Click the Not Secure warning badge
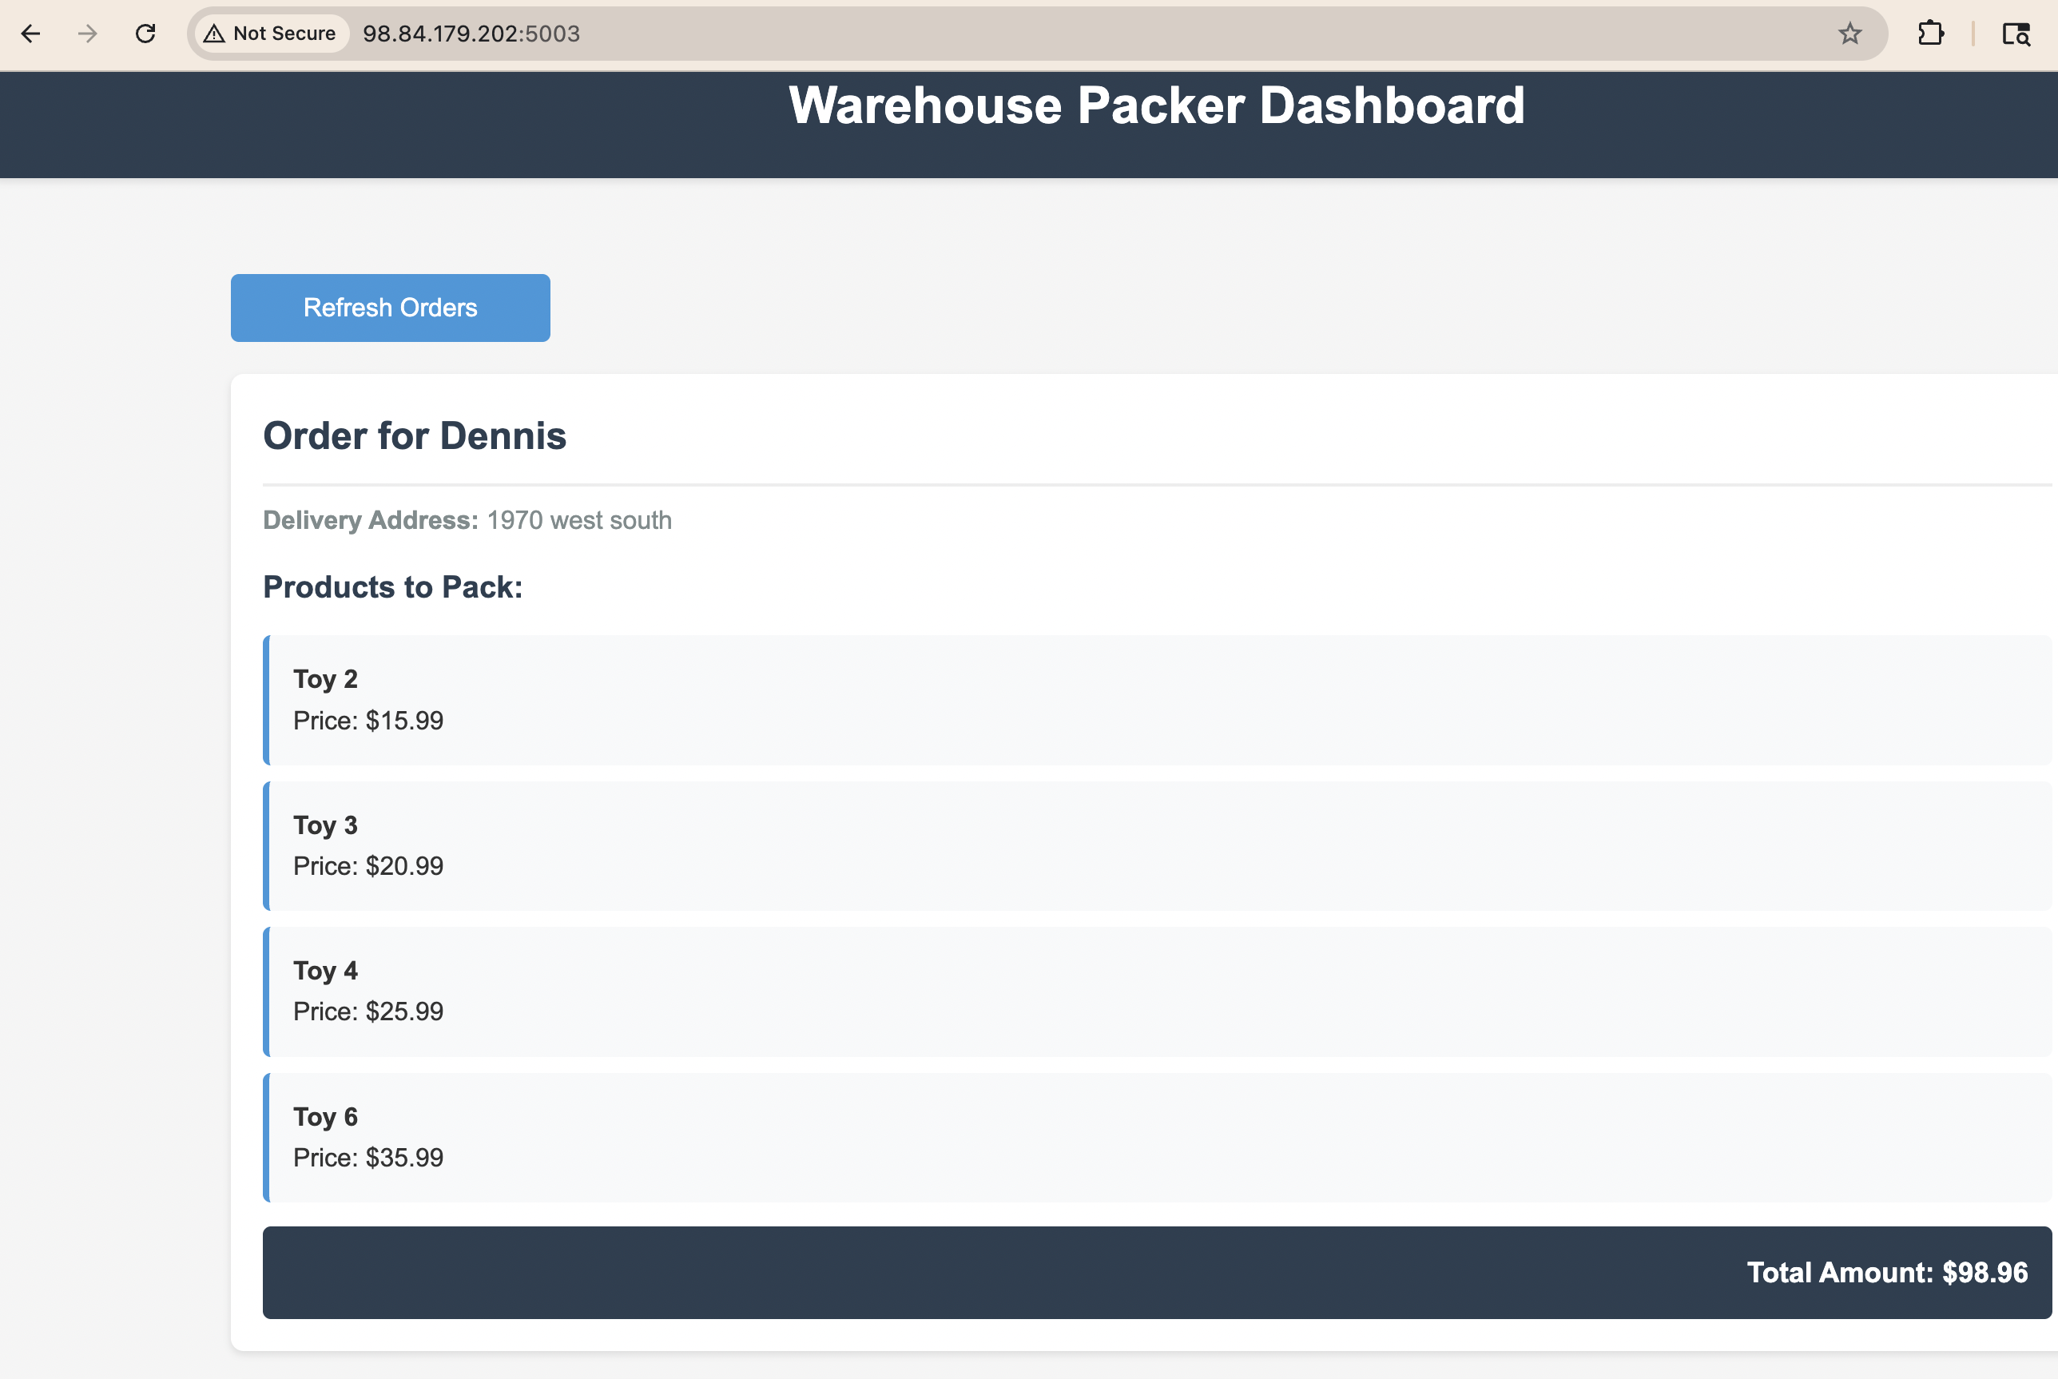The height and width of the screenshot is (1379, 2058). (x=270, y=34)
